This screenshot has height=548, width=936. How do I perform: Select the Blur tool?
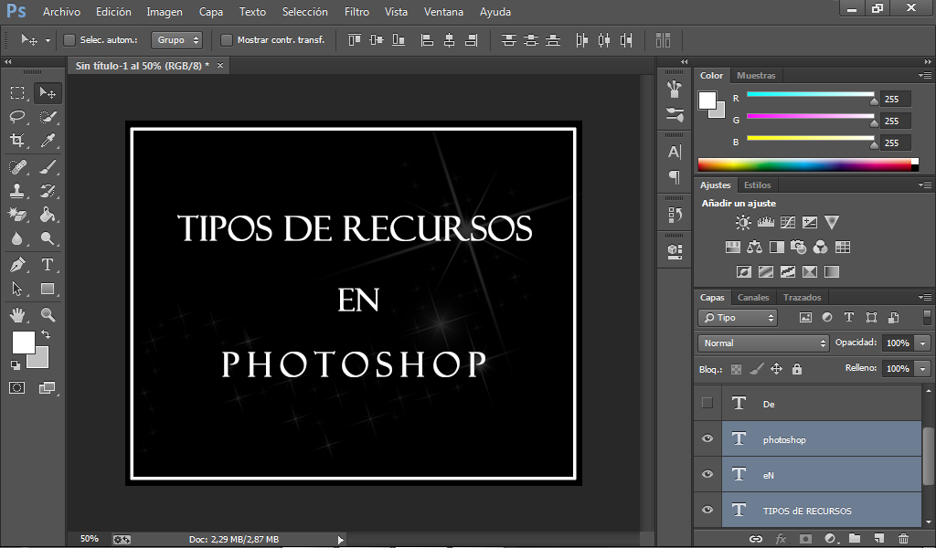17,238
